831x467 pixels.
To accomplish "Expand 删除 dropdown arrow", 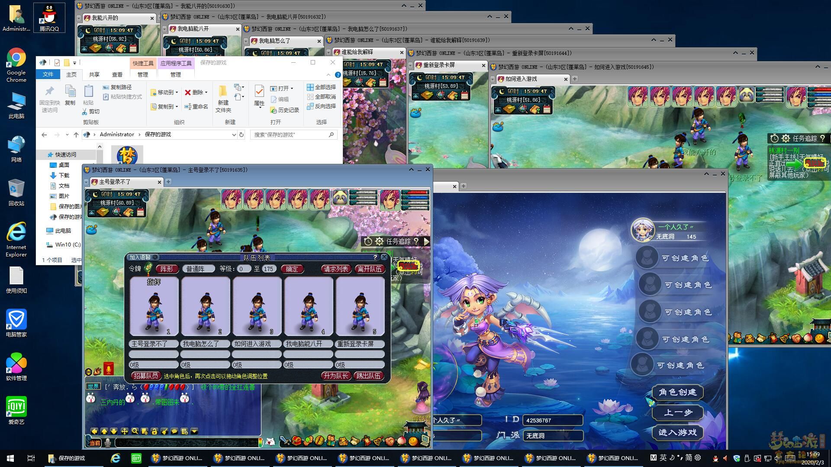I will tap(206, 93).
